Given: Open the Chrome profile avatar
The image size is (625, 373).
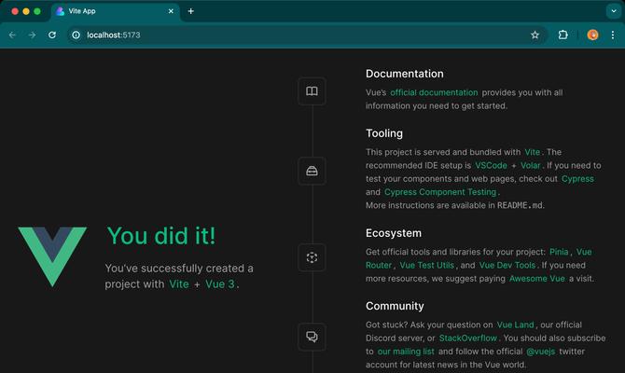Looking at the screenshot, I should 592,35.
